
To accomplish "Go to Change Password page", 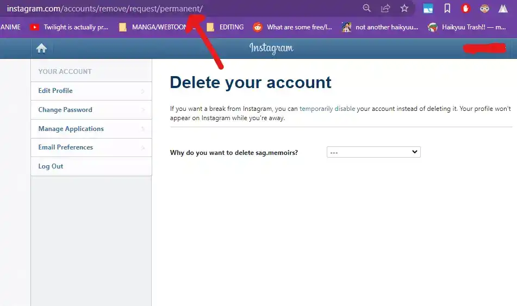I will click(91, 110).
